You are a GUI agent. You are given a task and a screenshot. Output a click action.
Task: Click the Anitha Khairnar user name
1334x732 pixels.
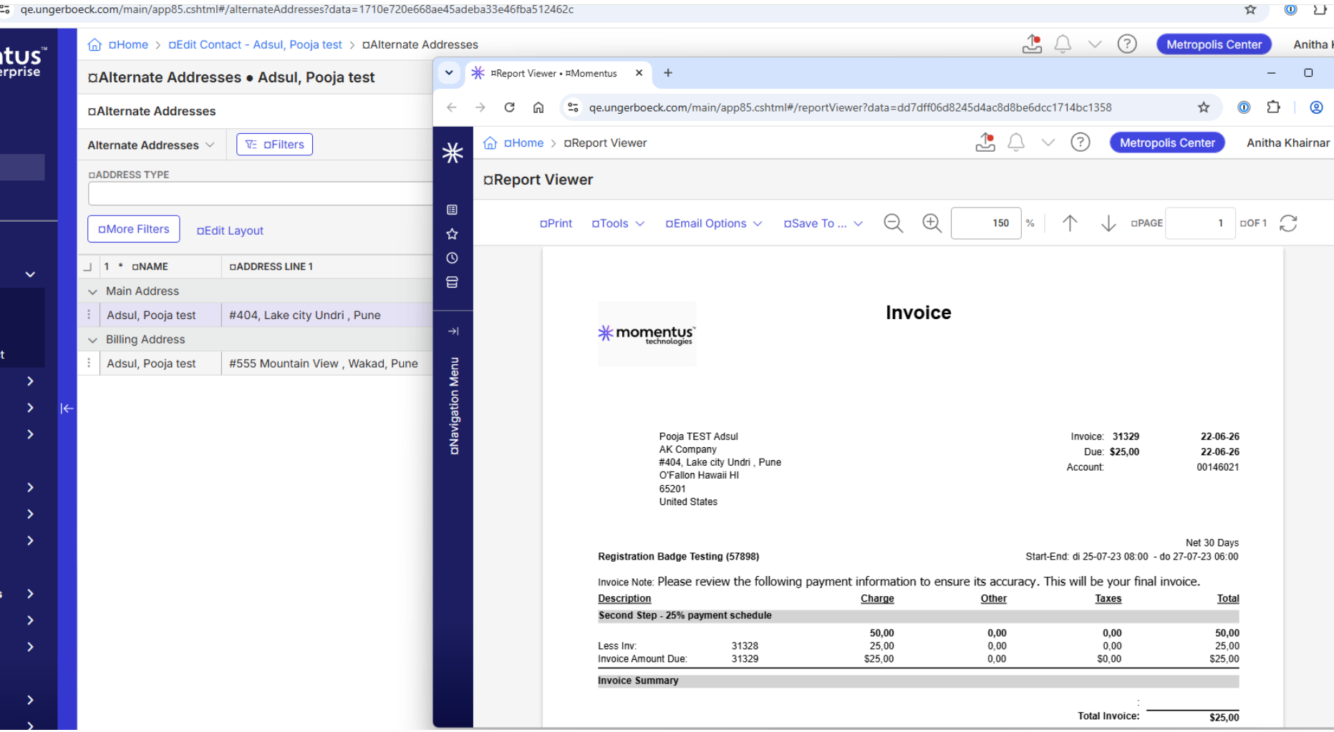(x=1288, y=143)
